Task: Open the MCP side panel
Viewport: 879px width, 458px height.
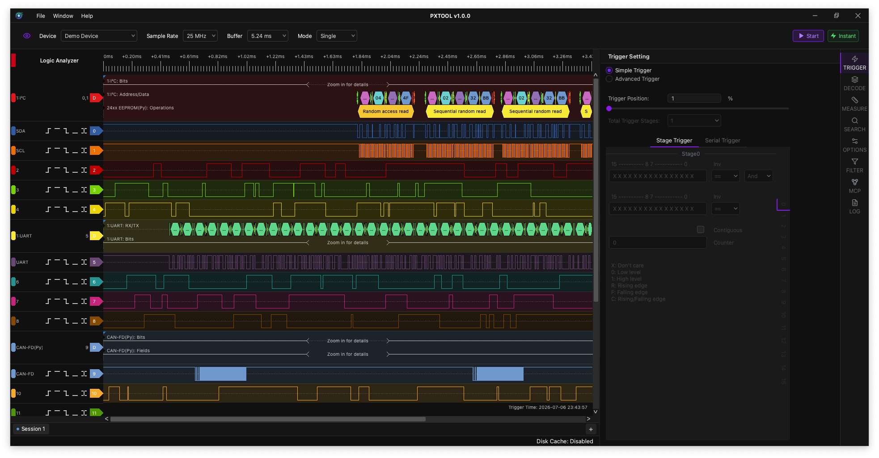Action: 854,186
